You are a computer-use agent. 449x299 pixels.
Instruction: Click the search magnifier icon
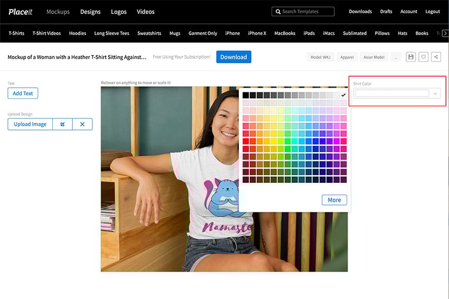coord(278,12)
